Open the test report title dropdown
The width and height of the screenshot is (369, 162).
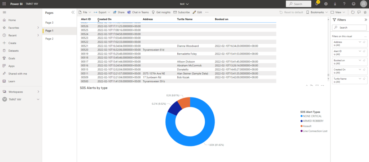pyautogui.click(x=184, y=4)
